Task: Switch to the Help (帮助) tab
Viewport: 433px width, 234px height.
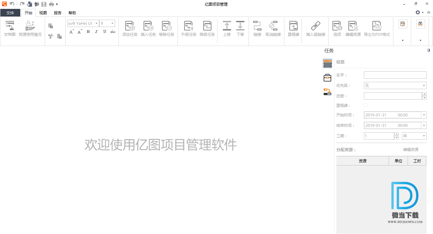Action: [72, 13]
